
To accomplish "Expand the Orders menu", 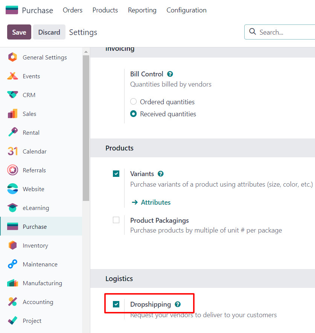I will point(72,10).
